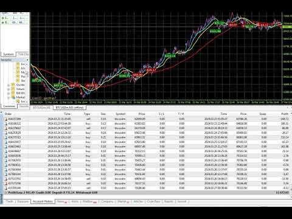Open the Symbols tab in Market Watch
Screen dimensions: 292x219
click(x=9, y=54)
